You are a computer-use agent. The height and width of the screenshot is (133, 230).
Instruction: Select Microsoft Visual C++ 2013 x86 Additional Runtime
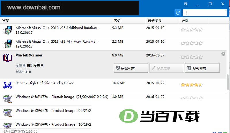pyautogui.click(x=57, y=30)
